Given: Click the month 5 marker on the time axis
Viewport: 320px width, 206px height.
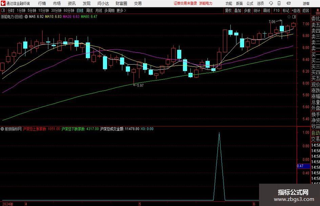Looking at the screenshot, I should click(140, 204).
